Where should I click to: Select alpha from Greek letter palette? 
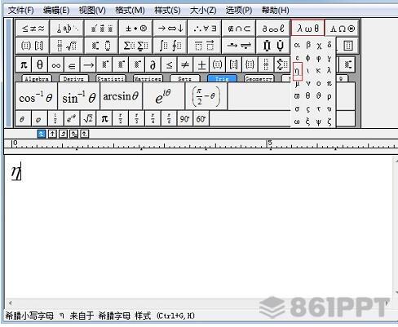tap(297, 45)
